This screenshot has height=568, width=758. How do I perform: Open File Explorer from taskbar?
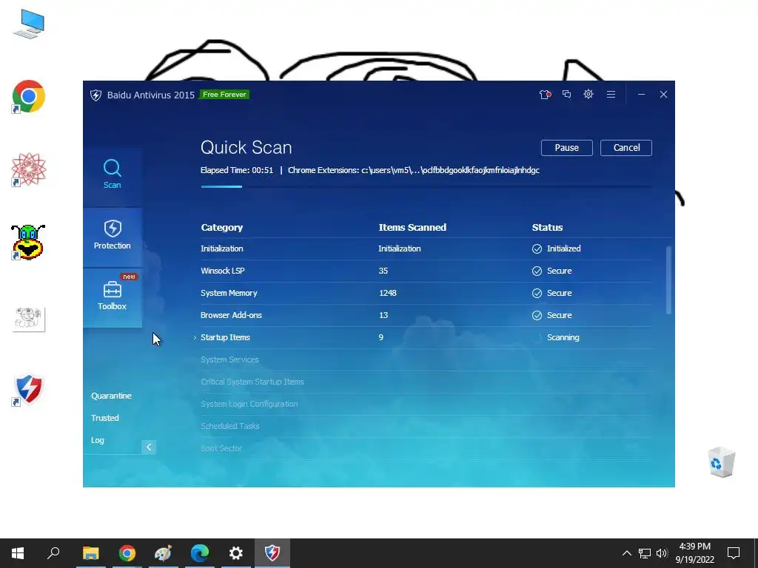90,553
